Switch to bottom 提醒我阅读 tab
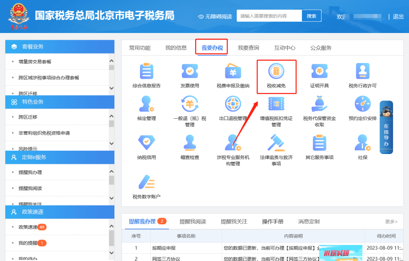Screen dimensions: 409x261 (193, 222)
